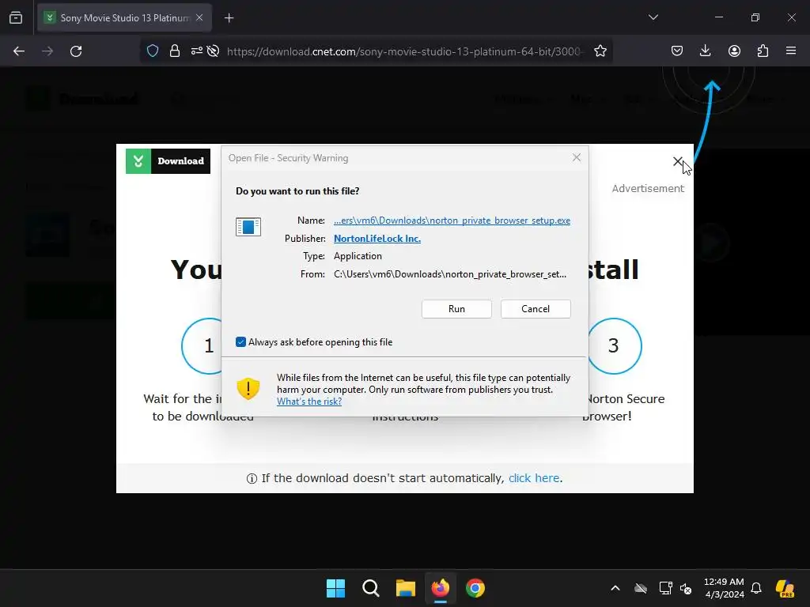The width and height of the screenshot is (810, 607).
Task: Show hidden system tray icons
Action: click(615, 588)
